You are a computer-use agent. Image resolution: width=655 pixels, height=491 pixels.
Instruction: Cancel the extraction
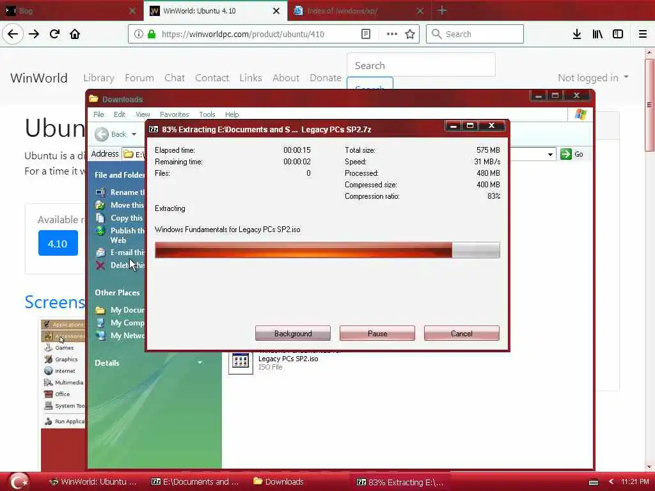pos(462,333)
